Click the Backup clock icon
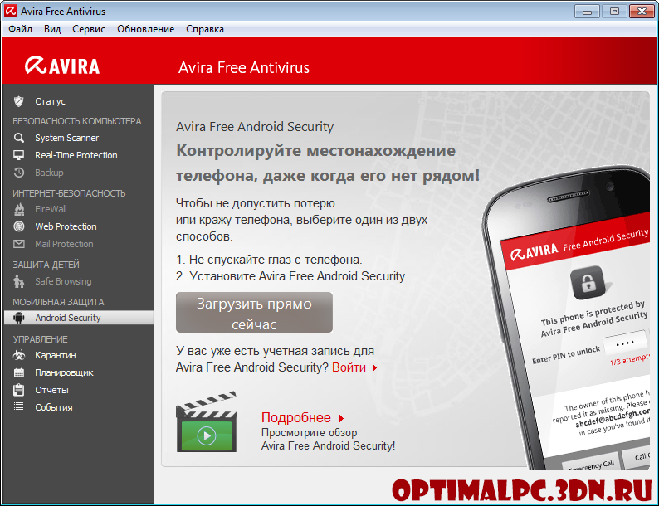This screenshot has width=659, height=506. [18, 173]
